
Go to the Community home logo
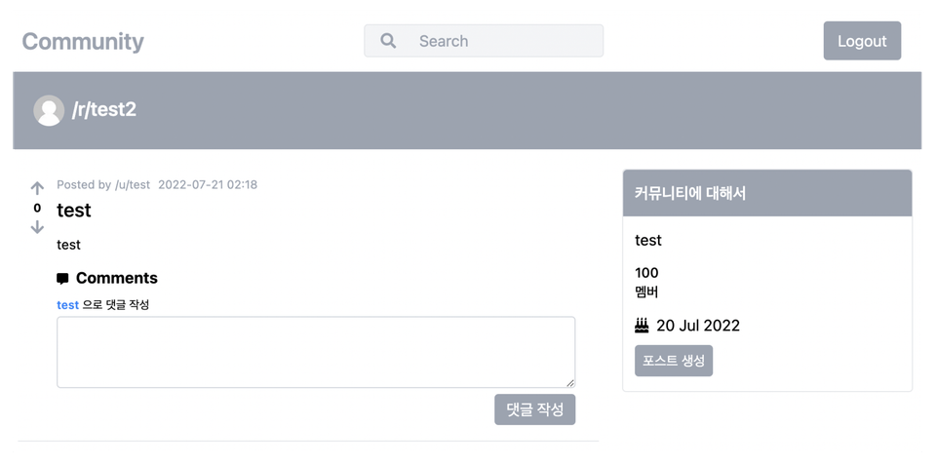click(x=83, y=41)
